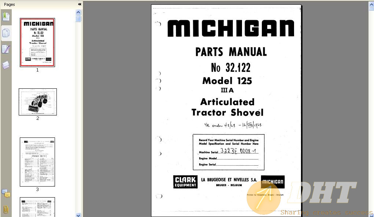
Task: Click the Clark Equipment logo
Action: [185, 182]
